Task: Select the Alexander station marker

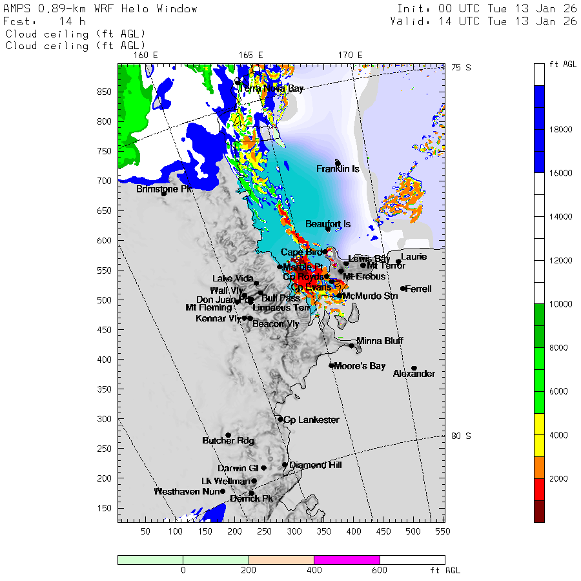Action: click(x=414, y=368)
